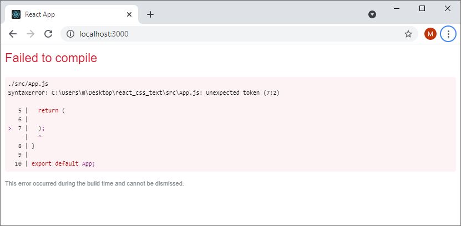This screenshot has height=226, width=461.
Task: Click the React logo favicon on tab
Action: [x=16, y=14]
